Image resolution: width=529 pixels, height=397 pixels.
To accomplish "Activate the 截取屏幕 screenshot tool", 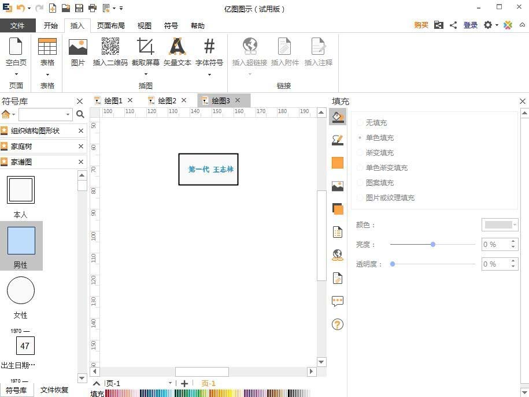I will (x=145, y=52).
